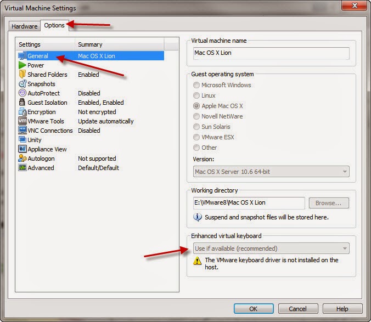The height and width of the screenshot is (322, 371).
Task: Select the Advanced row label
Action: [41, 168]
